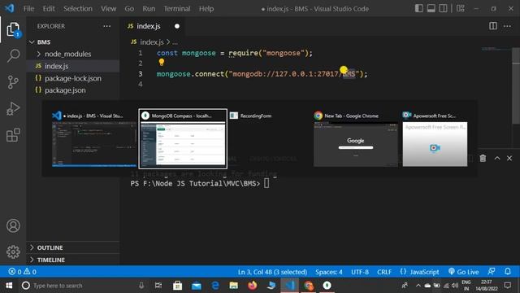
Task: Expand node_modules folder
Action: (73, 54)
